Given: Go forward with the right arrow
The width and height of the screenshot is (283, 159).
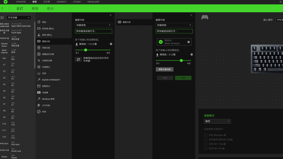Looking at the screenshot, I should 8,8.
